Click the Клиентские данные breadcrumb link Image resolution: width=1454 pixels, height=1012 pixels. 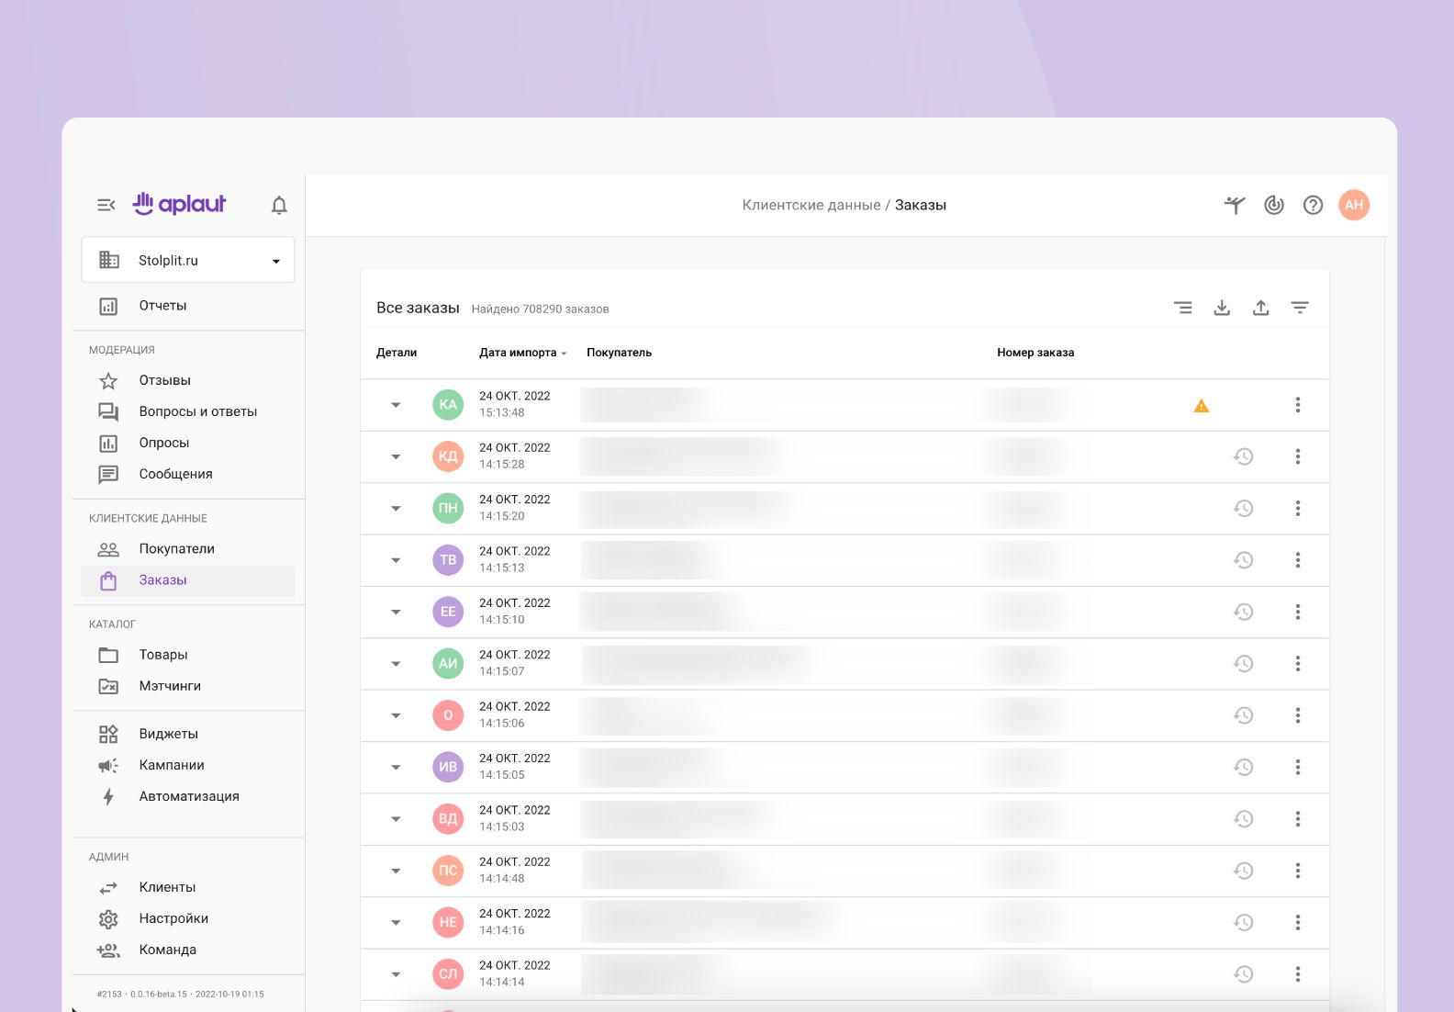click(811, 205)
